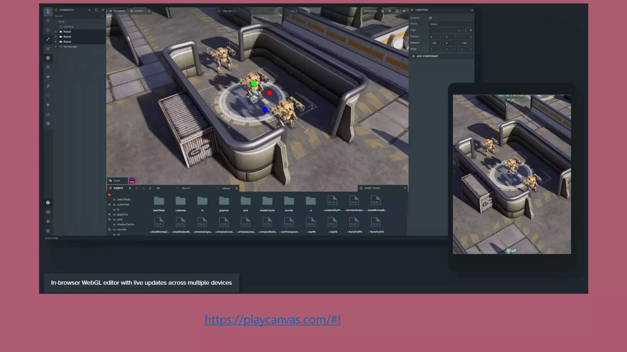
Task: Click the Rotation X field showing -180
Action: point(436,43)
